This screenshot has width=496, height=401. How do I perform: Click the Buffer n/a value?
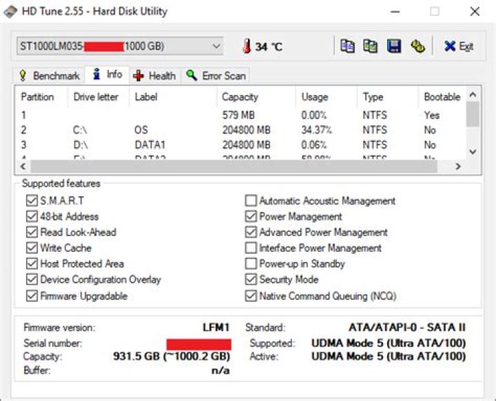(220, 370)
